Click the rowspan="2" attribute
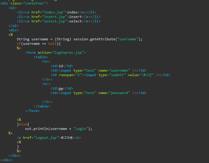This screenshot has width=209, height=163. click(x=70, y=75)
